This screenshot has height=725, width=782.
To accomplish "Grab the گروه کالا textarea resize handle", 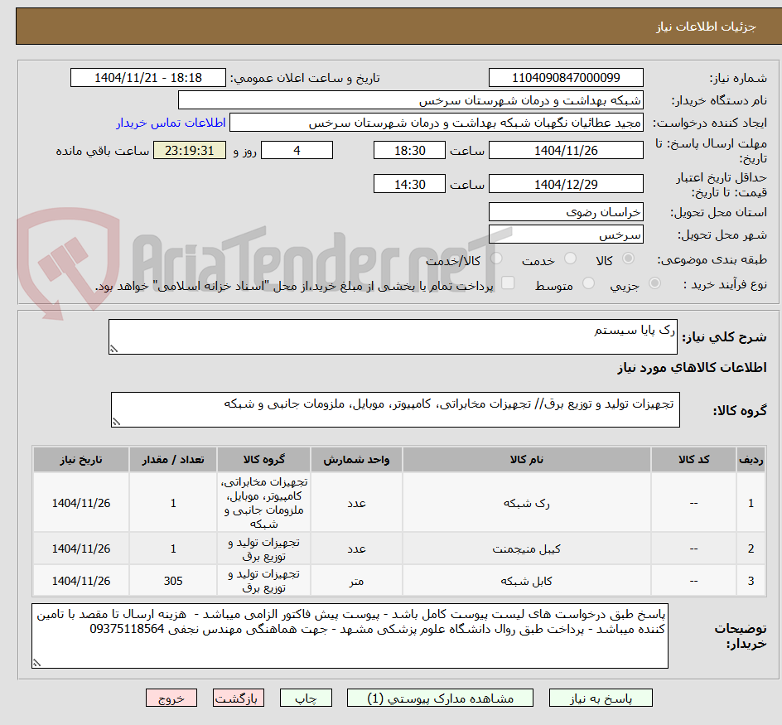I will pyautogui.click(x=116, y=422).
